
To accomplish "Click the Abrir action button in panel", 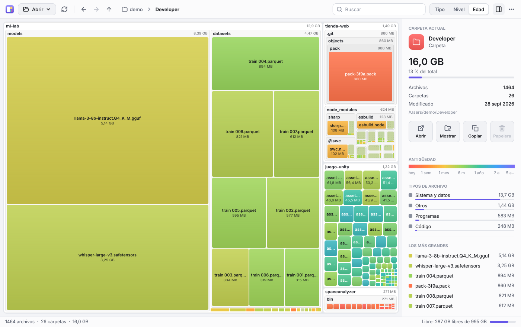I will [x=421, y=132].
